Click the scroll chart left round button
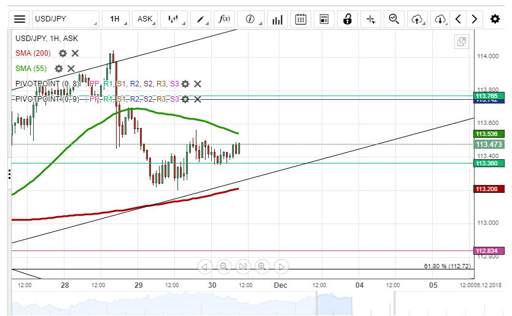The image size is (512, 316). pos(204,267)
